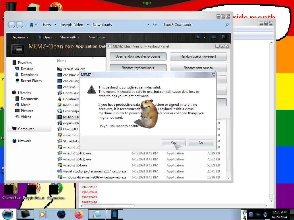Select Users in the address breadcrumb
Screen dimensions: 294x220
pos(46,25)
